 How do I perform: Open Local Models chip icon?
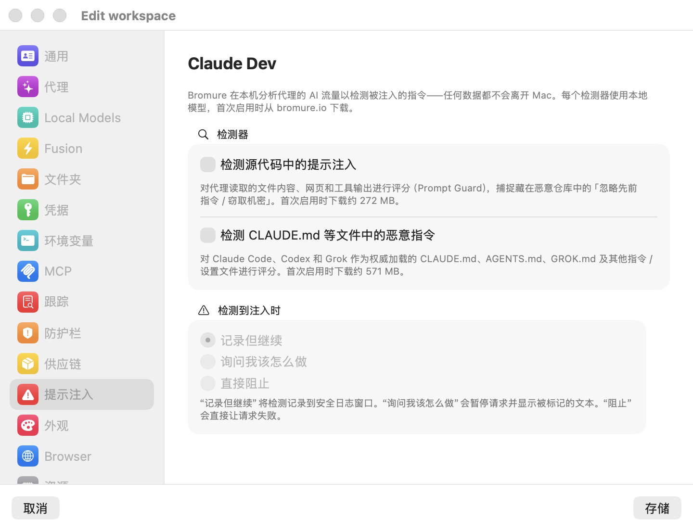(28, 118)
